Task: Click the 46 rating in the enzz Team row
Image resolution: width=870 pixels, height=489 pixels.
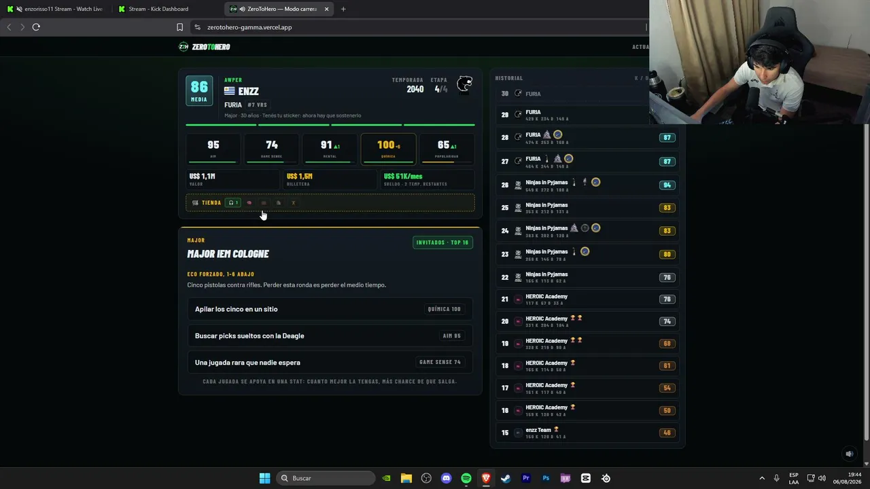Action: click(x=667, y=433)
